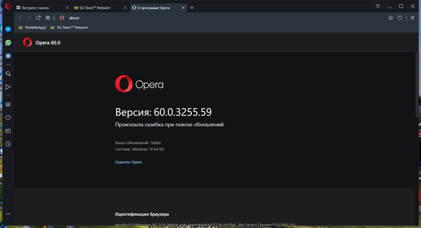The image size is (421, 228).
Task: Open the Opera main menu logo
Action: 8,6
